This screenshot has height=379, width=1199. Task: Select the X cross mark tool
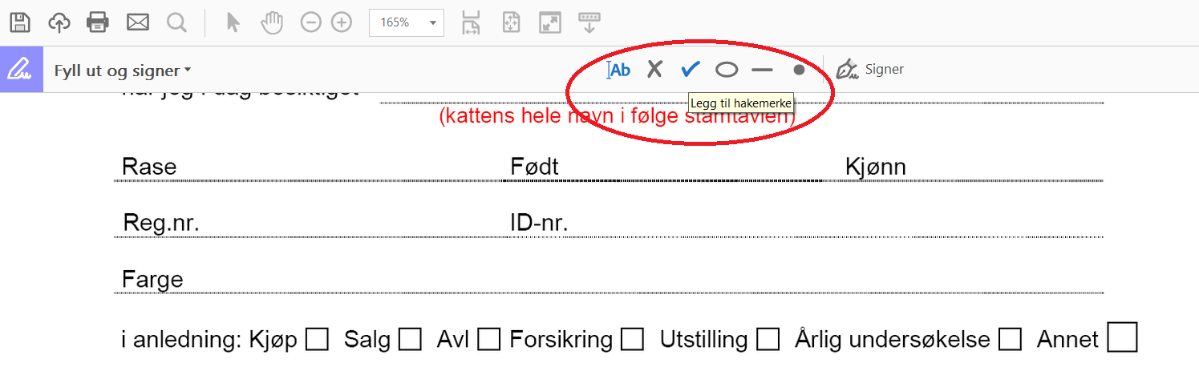(x=655, y=70)
